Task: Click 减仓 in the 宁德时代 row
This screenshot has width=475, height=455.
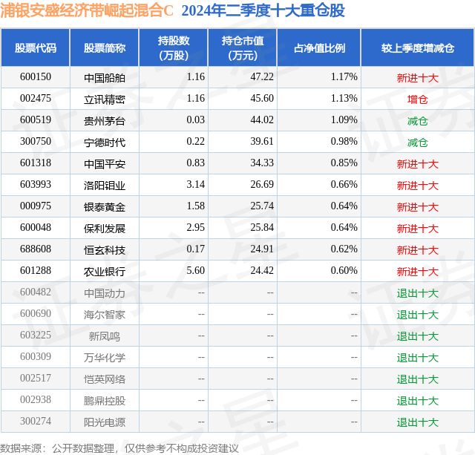Action: 417,143
